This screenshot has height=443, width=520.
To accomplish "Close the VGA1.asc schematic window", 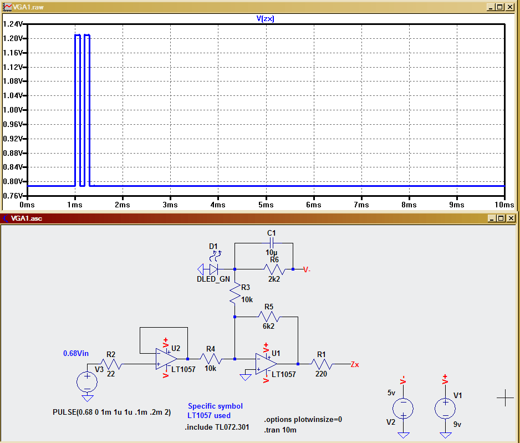I will tap(511, 218).
